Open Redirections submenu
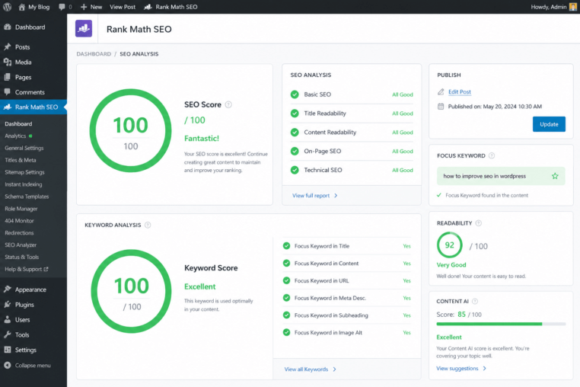Viewport: 580px width, 387px height. pyautogui.click(x=19, y=232)
